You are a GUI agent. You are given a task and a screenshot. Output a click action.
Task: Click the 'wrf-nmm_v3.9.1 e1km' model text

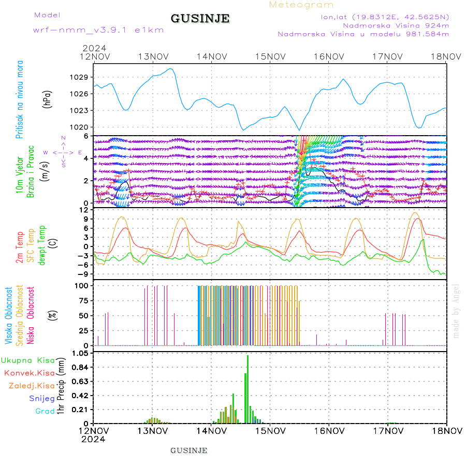pyautogui.click(x=98, y=30)
